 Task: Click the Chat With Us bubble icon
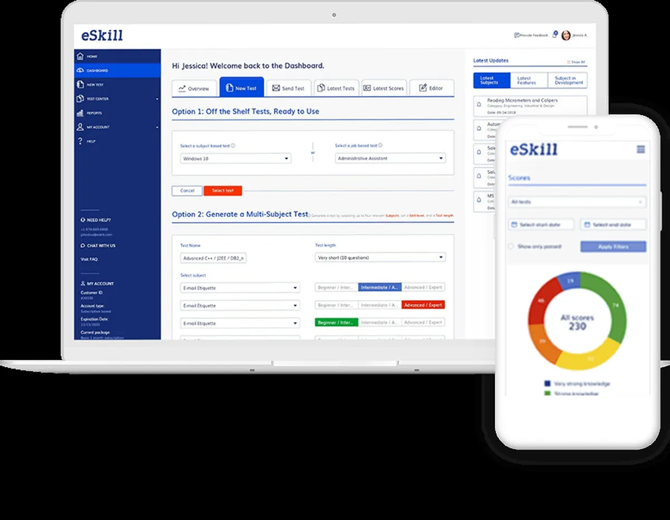[83, 245]
